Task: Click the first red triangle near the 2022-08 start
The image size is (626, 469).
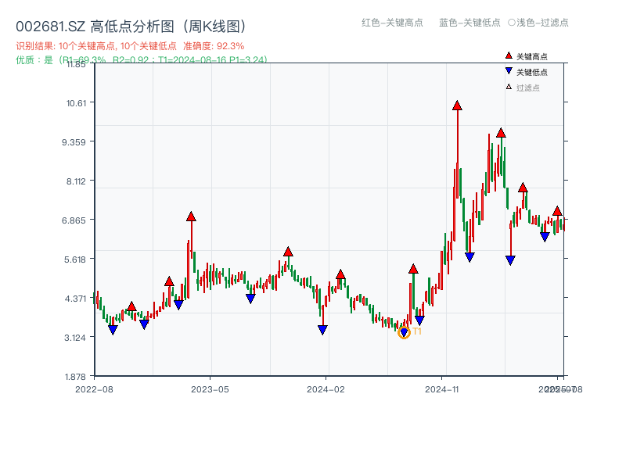Action: [x=131, y=306]
